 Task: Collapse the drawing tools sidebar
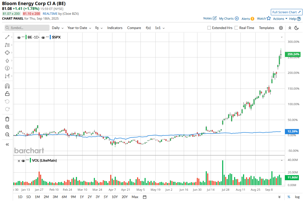[x=7, y=144]
